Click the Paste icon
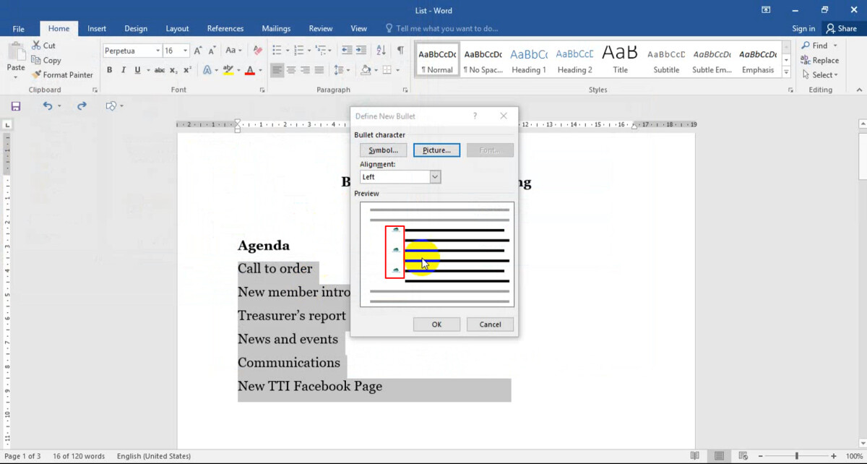This screenshot has width=867, height=464. (15, 58)
